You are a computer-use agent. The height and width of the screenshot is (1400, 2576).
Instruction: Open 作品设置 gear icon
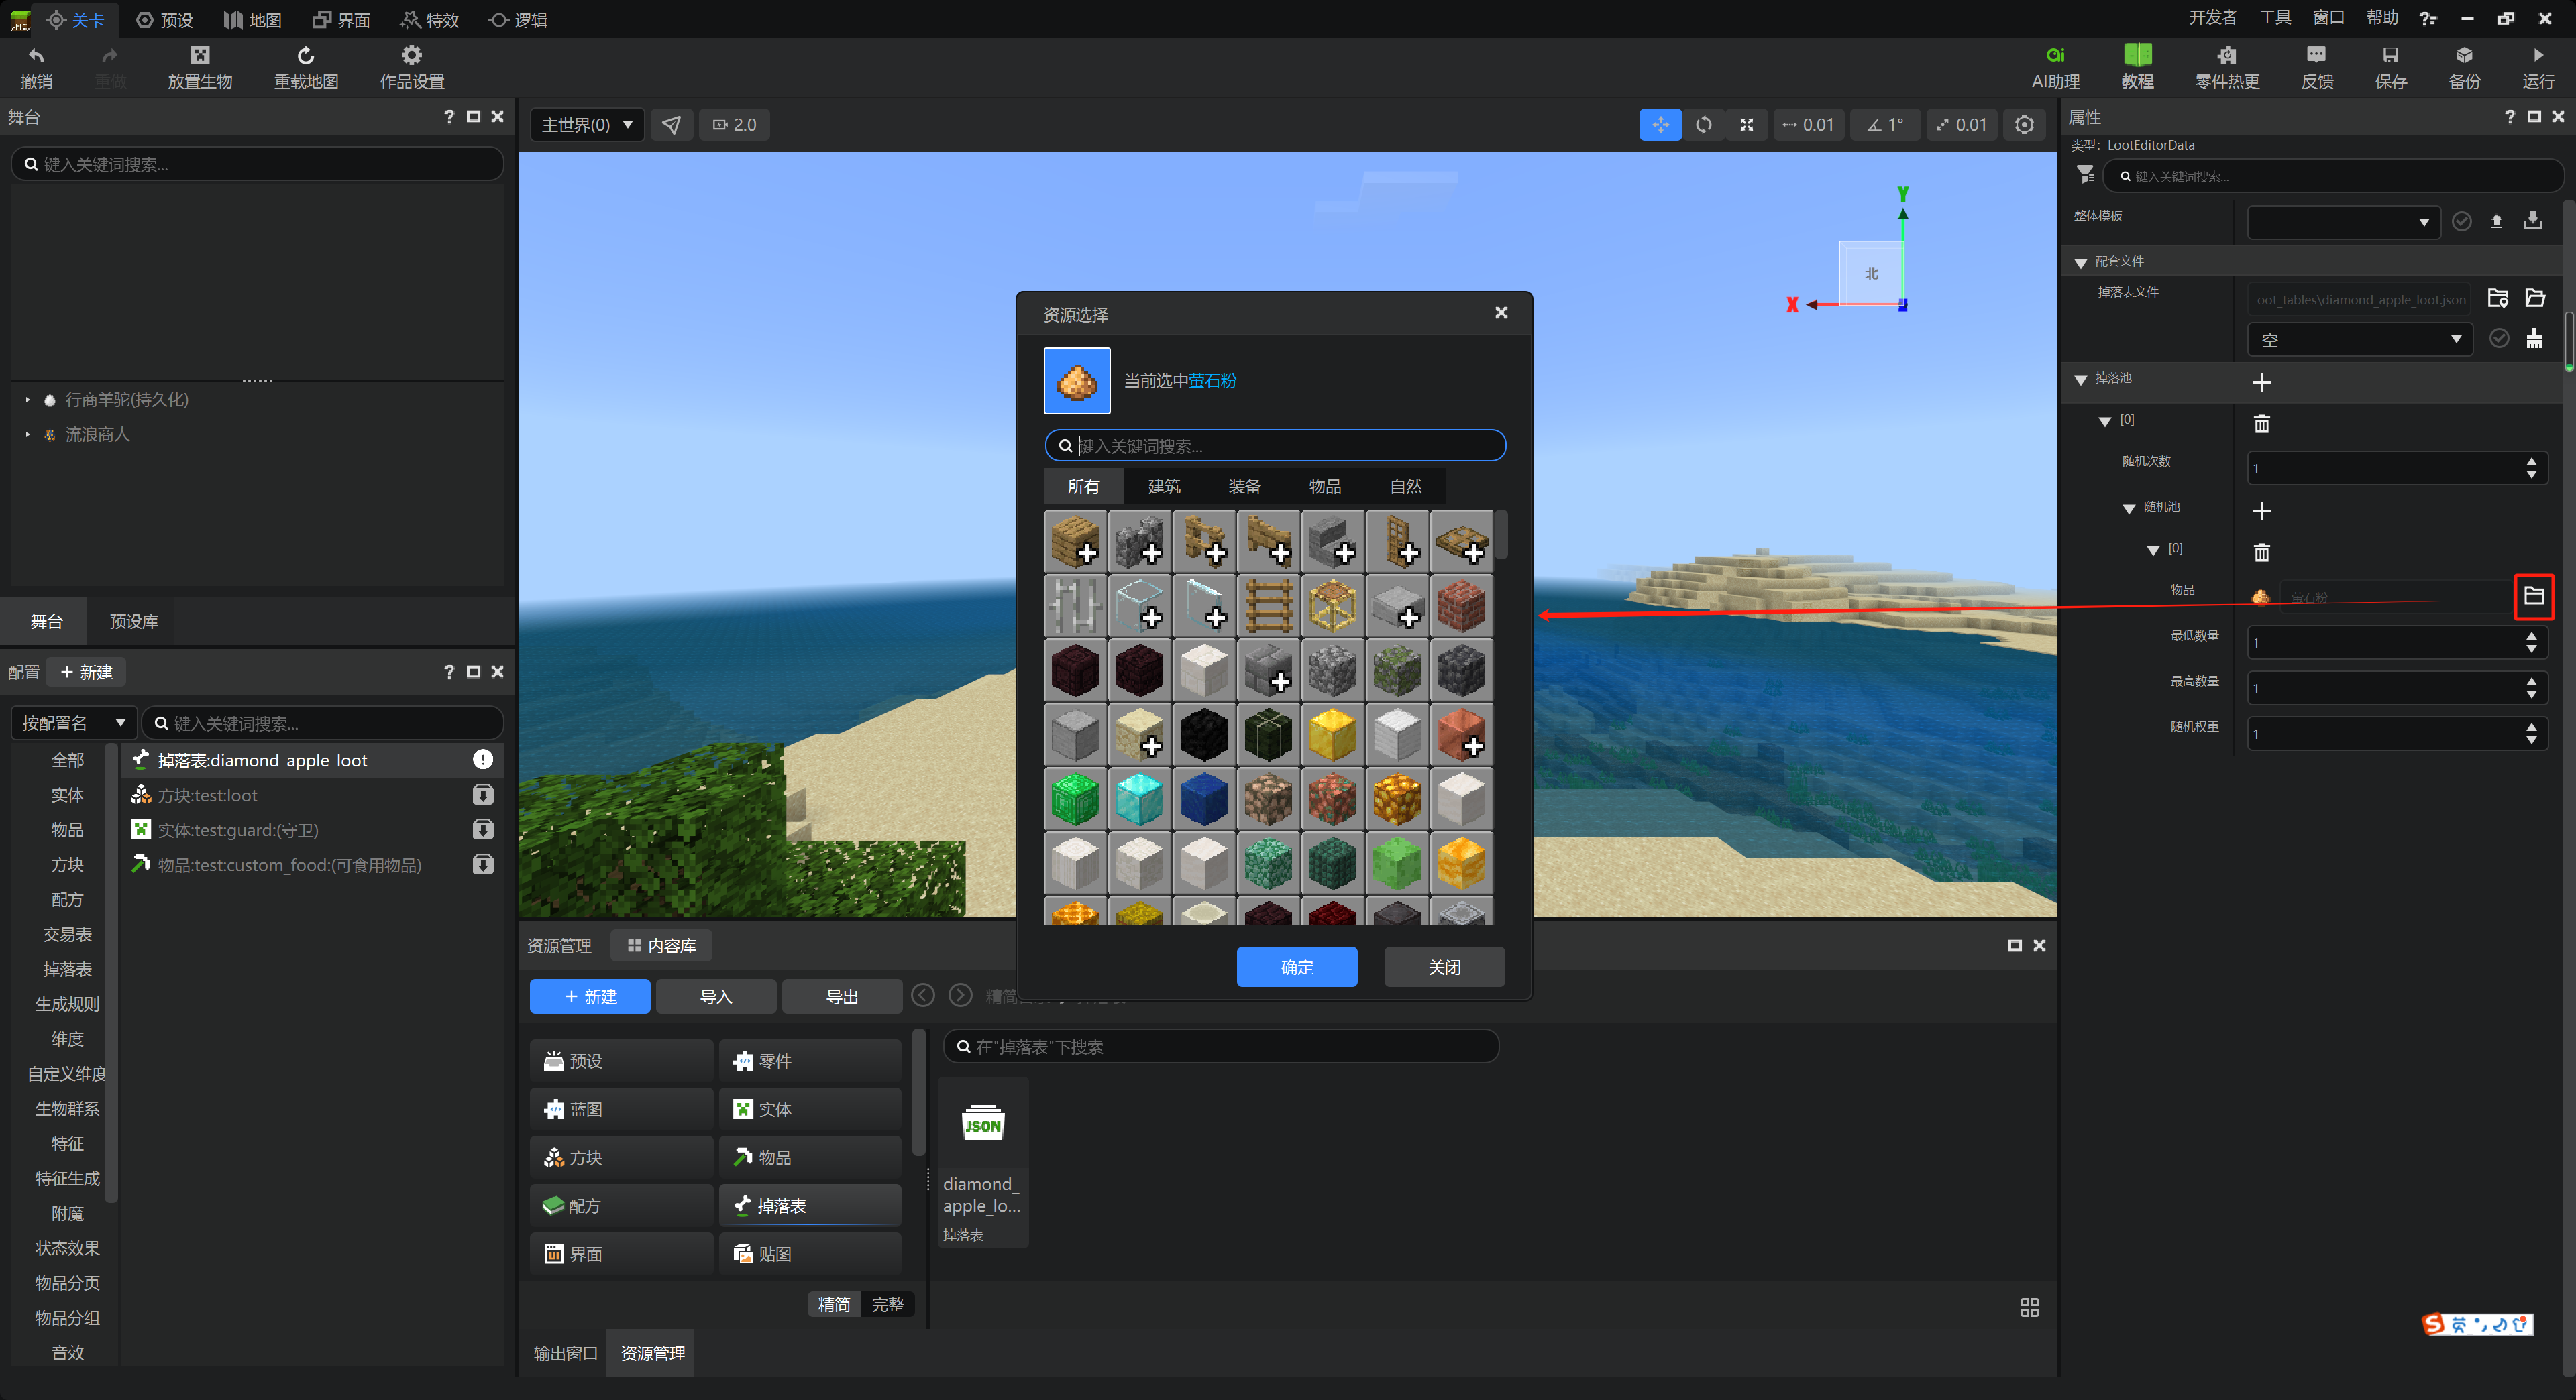click(x=411, y=55)
